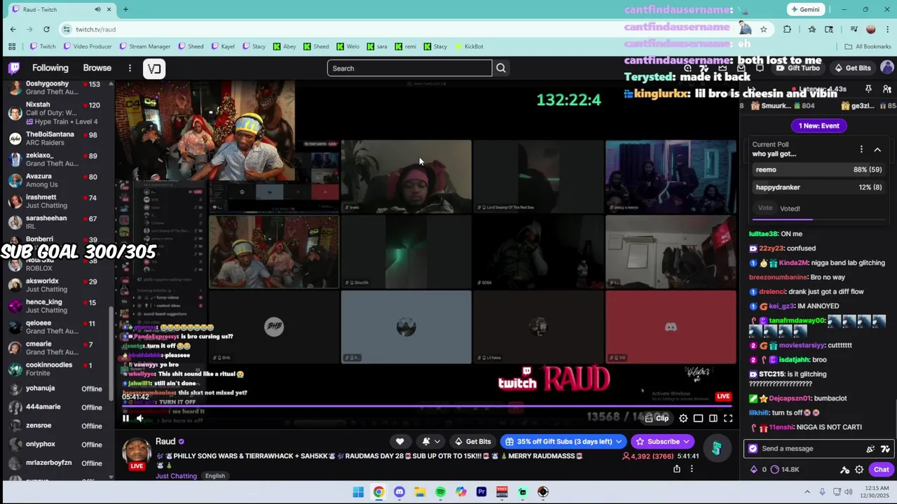Bookmark this page star icon

point(763,29)
